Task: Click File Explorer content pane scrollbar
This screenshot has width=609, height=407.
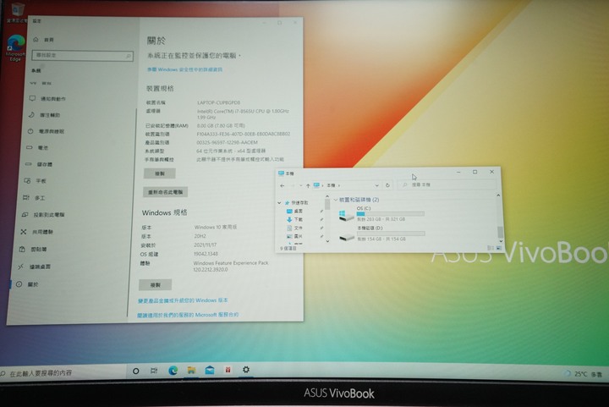Action: [500, 232]
